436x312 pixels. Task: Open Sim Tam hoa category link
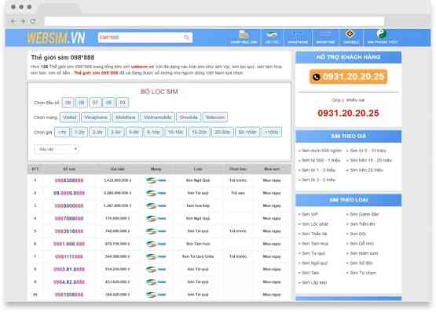click(315, 244)
